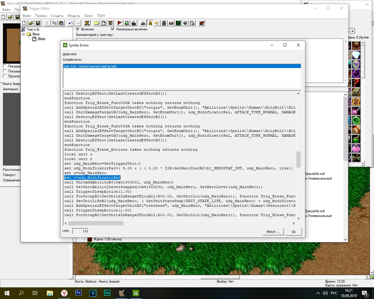
Task: Toggle 'Изначально включен' checkbox
Action: [x=113, y=29]
